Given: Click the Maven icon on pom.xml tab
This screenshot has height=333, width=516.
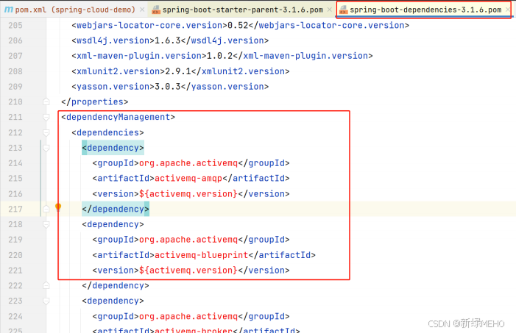Looking at the screenshot, I should click(x=9, y=10).
